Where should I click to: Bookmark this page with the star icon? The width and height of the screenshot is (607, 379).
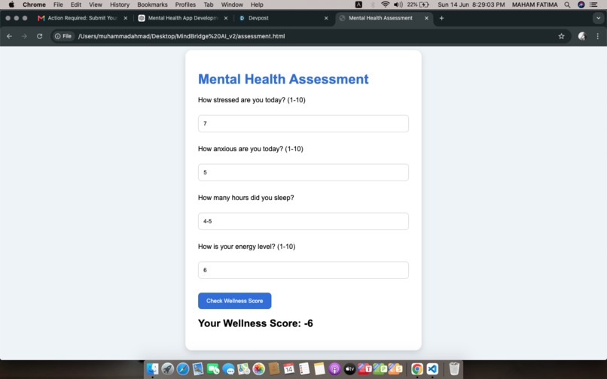click(561, 36)
